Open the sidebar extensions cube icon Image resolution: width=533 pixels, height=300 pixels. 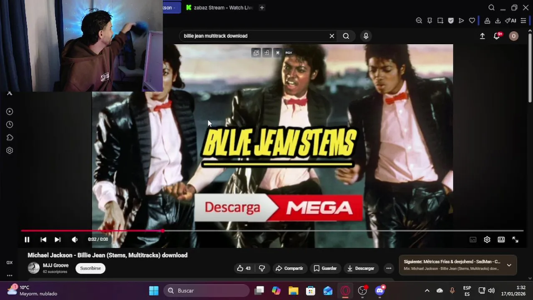pos(10,137)
